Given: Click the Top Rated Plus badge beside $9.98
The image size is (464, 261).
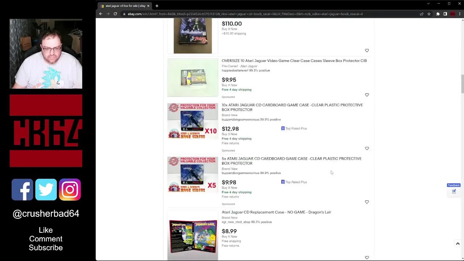Looking at the screenshot, I should point(294,182).
